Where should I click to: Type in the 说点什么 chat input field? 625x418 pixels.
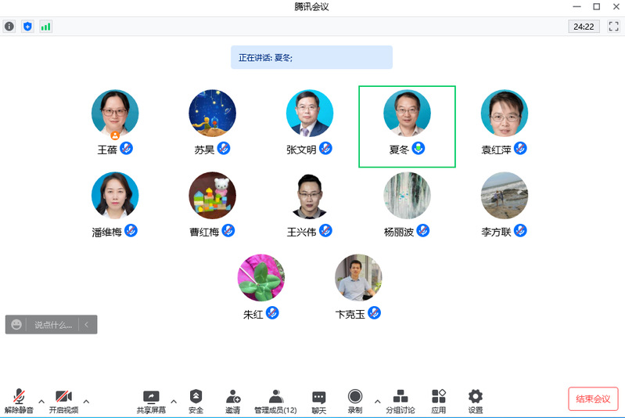coord(53,325)
